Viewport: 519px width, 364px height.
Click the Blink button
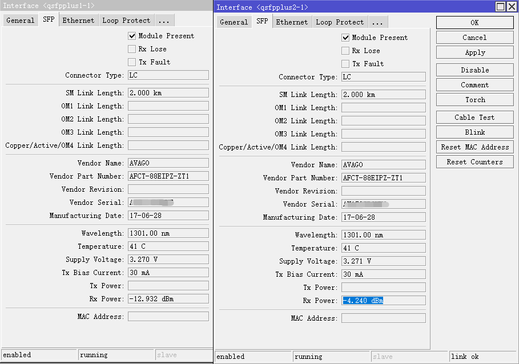click(474, 132)
